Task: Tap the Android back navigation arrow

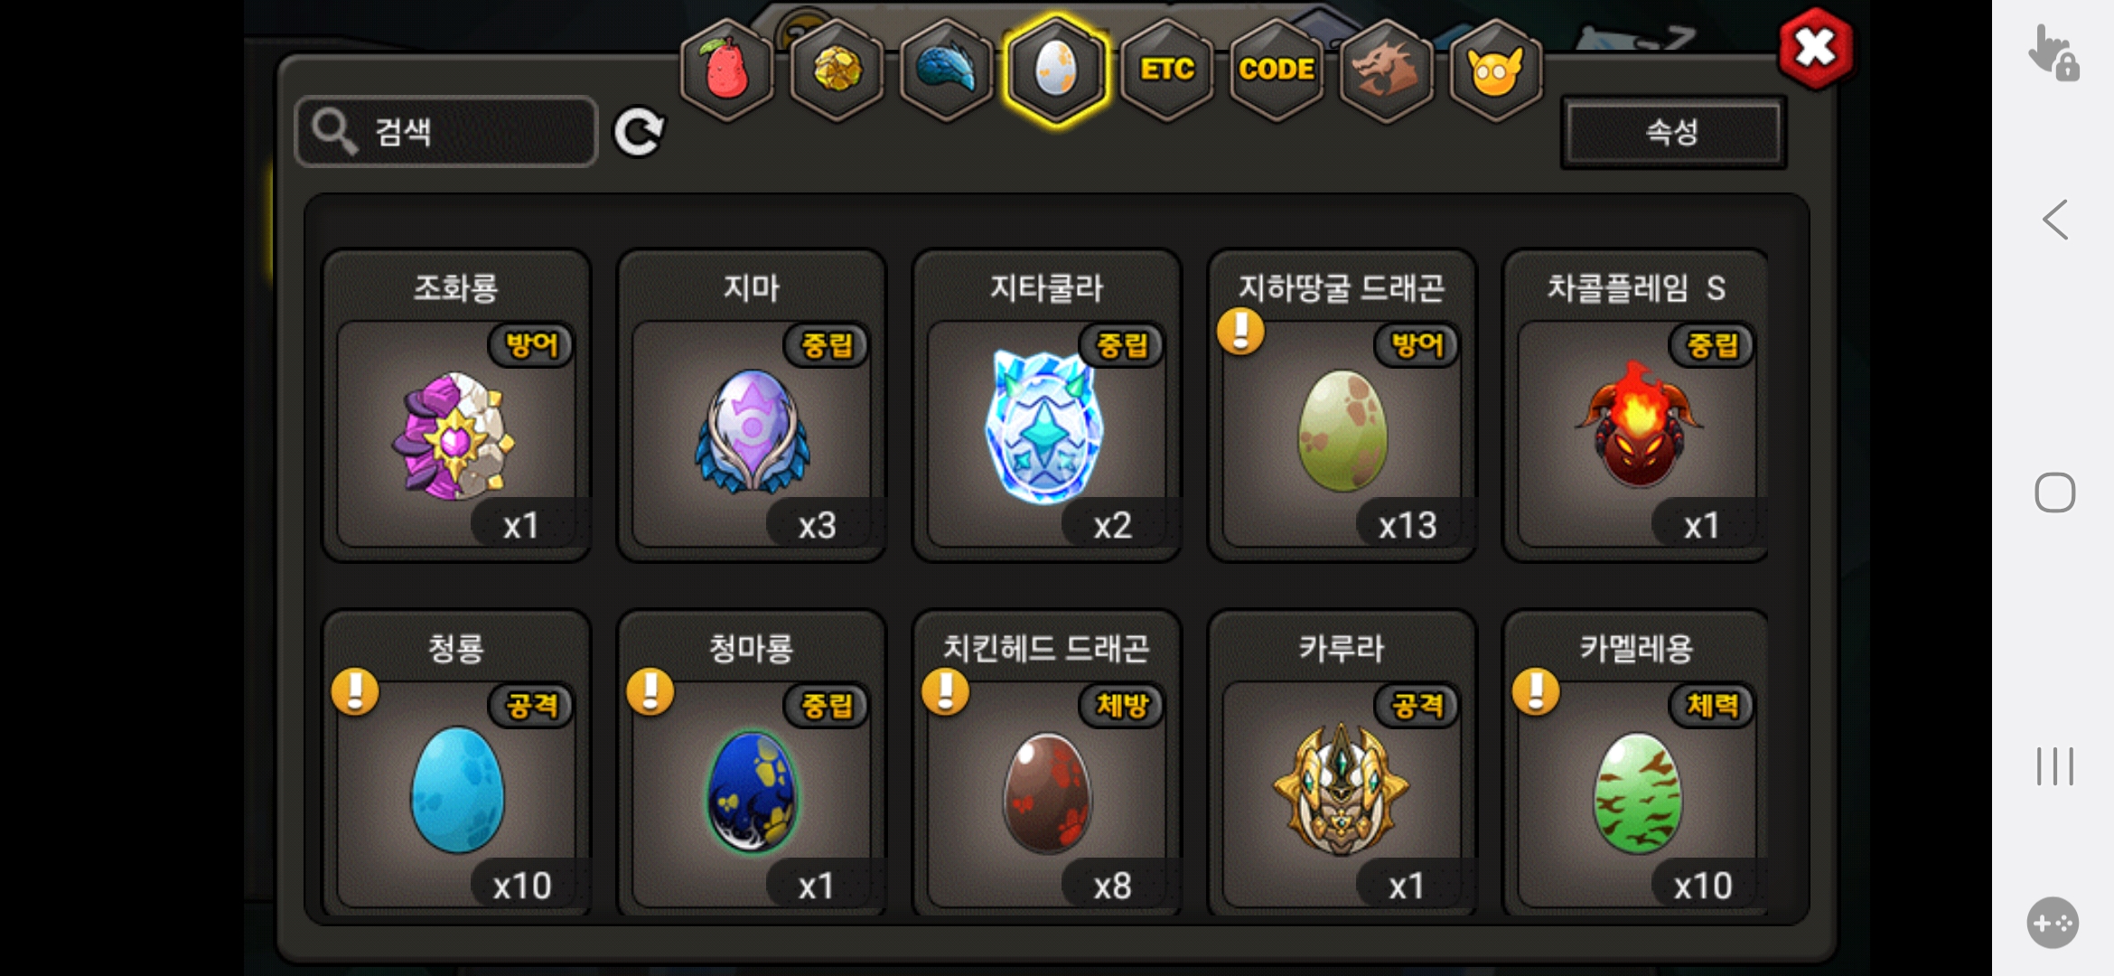Action: point(2055,220)
